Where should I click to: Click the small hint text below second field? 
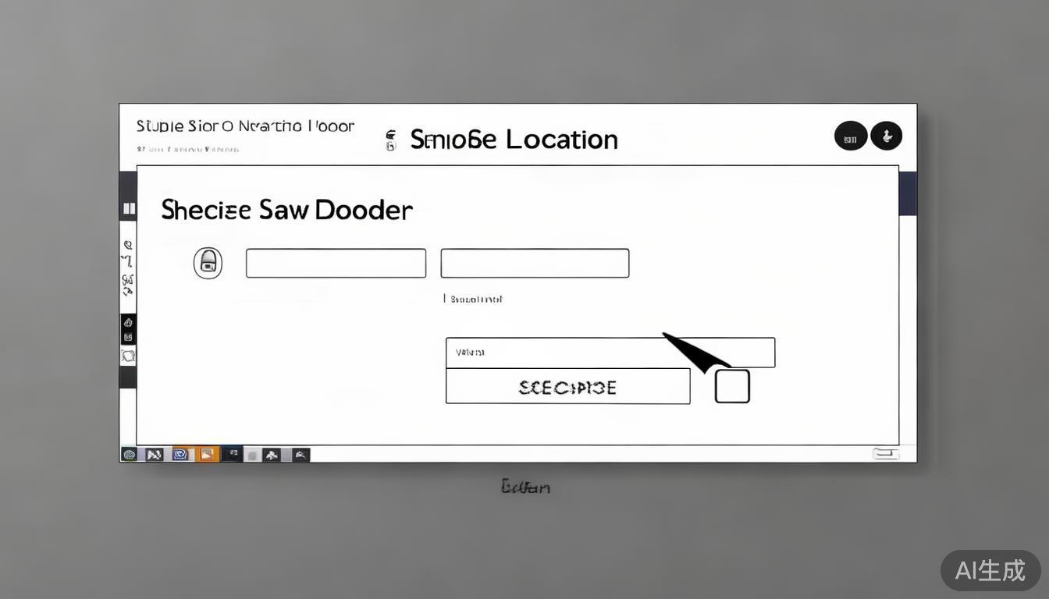coord(475,299)
